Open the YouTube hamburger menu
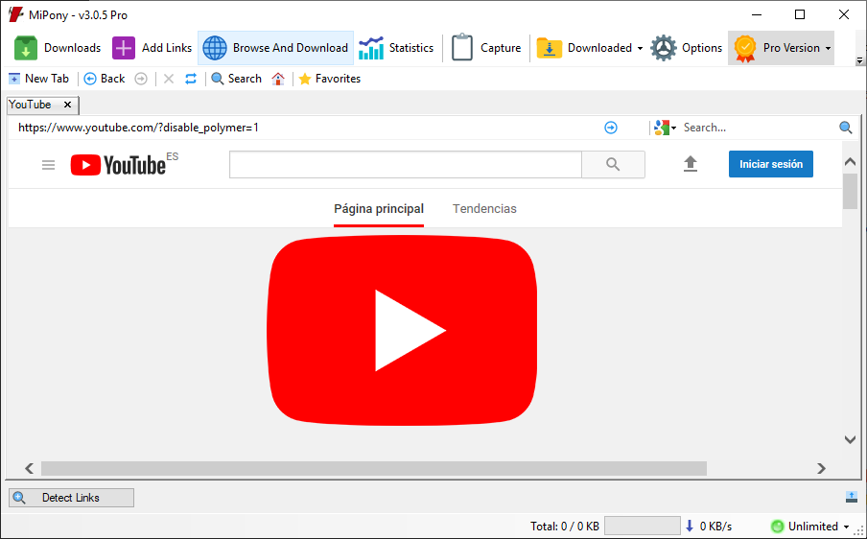Screen dimensions: 867x539 tap(49, 165)
